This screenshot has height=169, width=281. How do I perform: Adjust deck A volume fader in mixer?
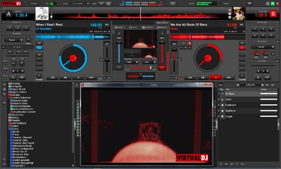[x=119, y=53]
